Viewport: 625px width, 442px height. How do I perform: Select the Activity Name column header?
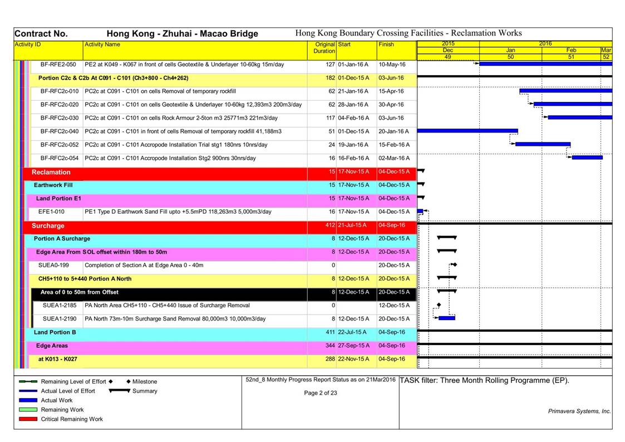pos(195,50)
